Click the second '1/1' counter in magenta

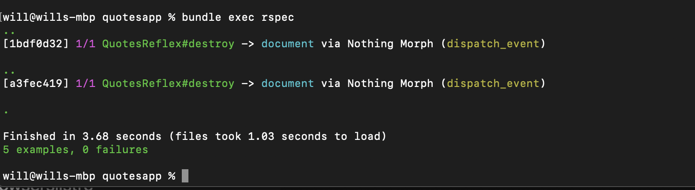(x=86, y=84)
